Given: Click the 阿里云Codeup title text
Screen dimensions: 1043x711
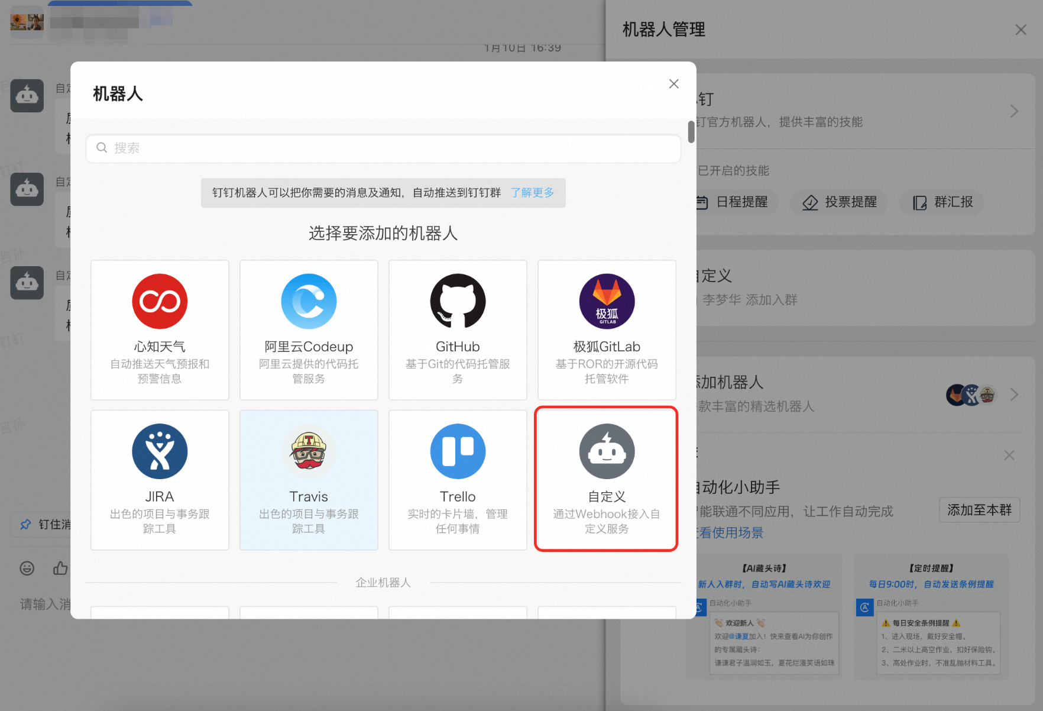Looking at the screenshot, I should [309, 347].
